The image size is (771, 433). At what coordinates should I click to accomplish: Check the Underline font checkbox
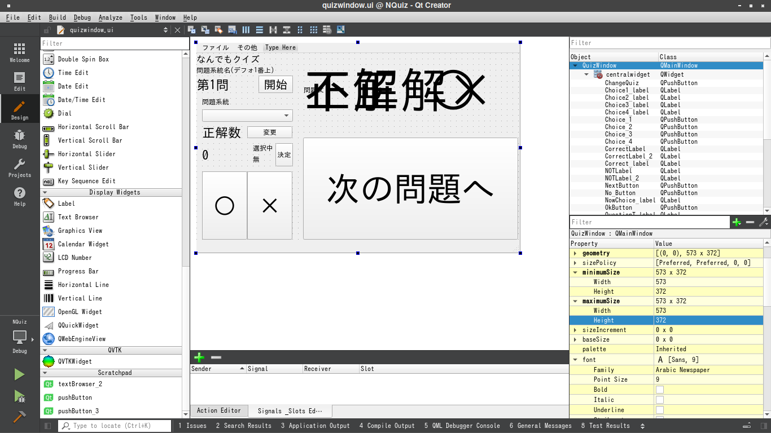[x=659, y=410]
